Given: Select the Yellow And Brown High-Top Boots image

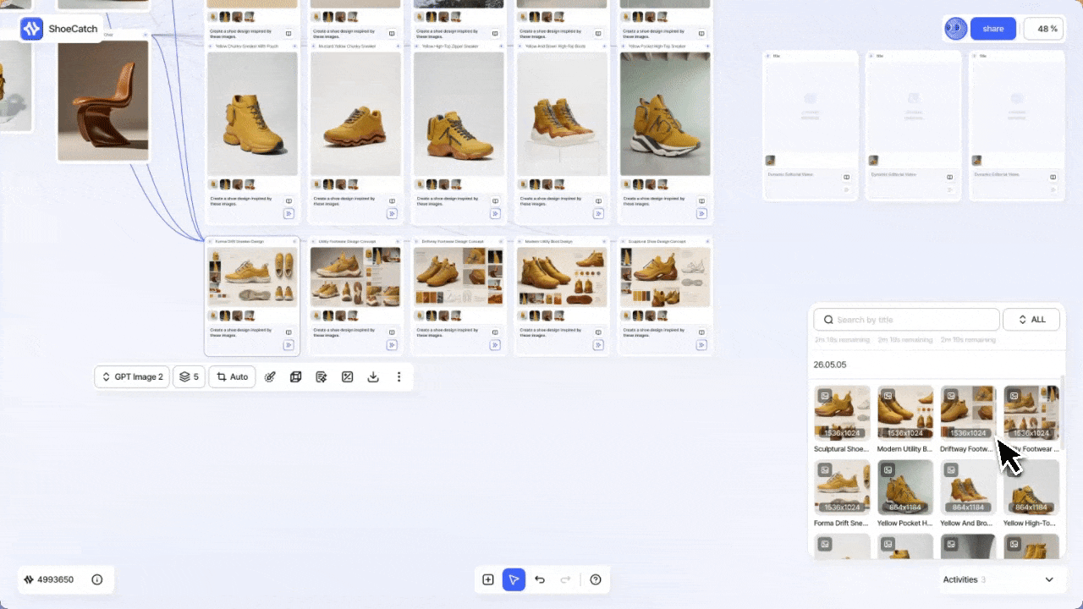Looking at the screenshot, I should 562,114.
